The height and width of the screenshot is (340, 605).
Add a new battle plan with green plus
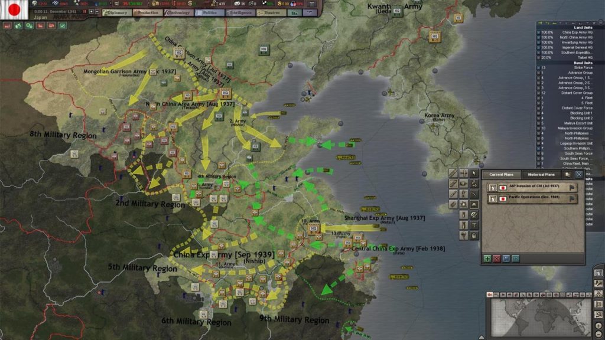(487, 259)
